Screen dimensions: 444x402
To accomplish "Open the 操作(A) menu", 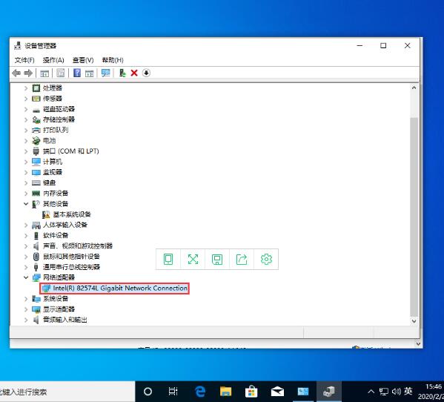I will click(53, 60).
